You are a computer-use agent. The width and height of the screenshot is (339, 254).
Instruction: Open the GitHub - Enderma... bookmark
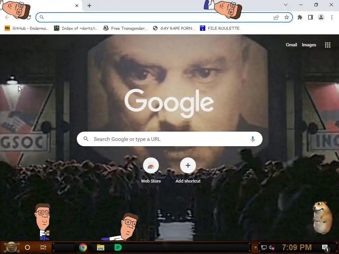tap(26, 28)
